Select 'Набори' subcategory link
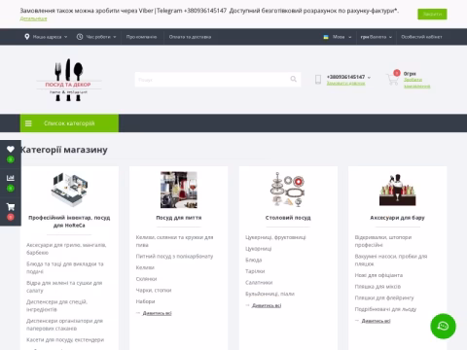 pyautogui.click(x=145, y=301)
